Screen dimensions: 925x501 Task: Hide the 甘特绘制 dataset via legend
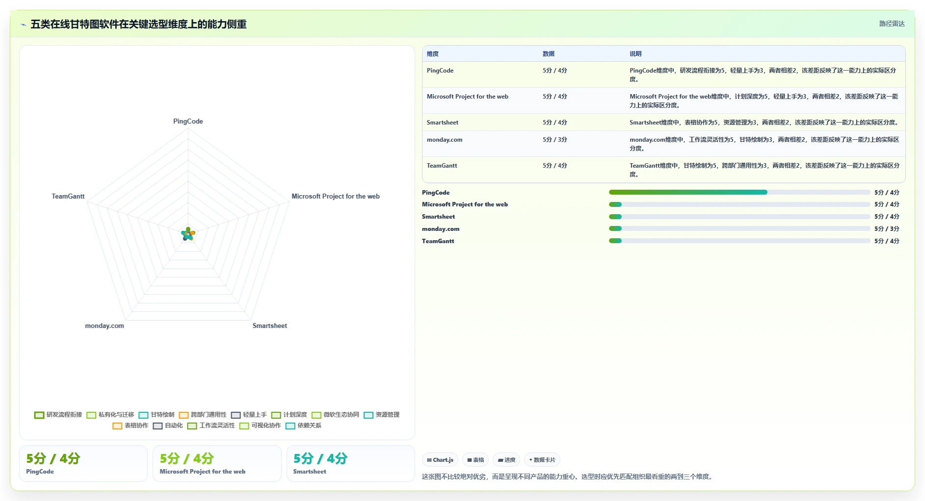click(x=157, y=415)
